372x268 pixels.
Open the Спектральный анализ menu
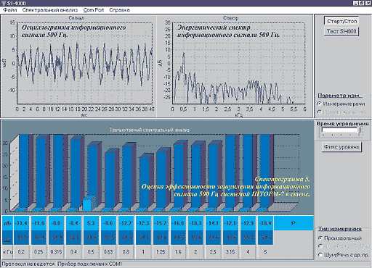point(50,10)
